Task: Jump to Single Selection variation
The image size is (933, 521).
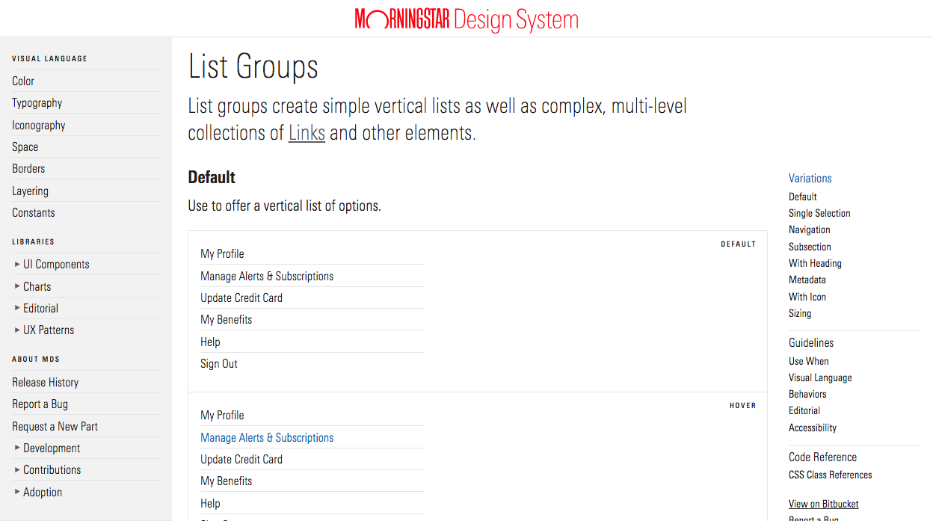Action: [819, 213]
